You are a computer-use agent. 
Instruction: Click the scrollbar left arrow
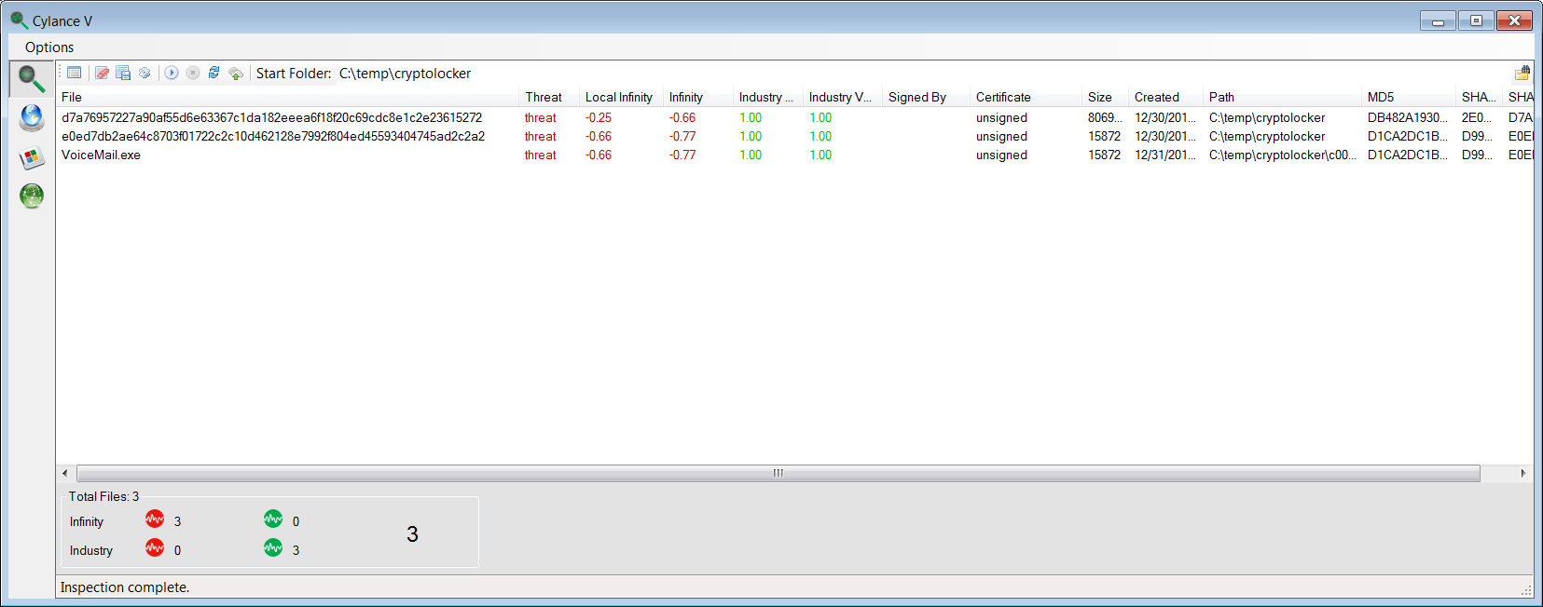coord(64,473)
